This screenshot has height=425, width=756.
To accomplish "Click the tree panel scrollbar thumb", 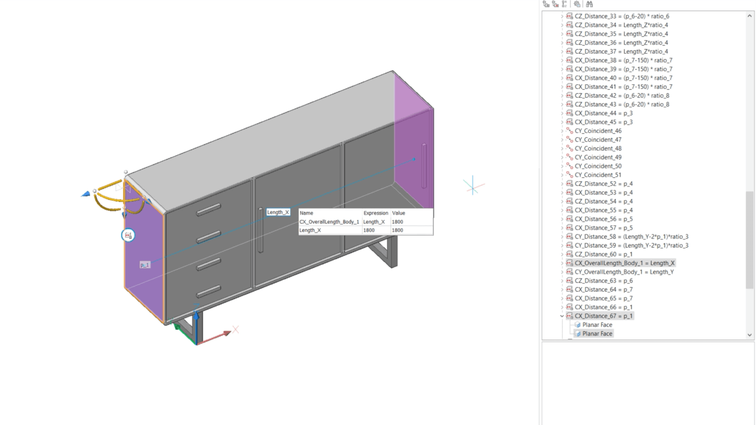I will click(749, 240).
